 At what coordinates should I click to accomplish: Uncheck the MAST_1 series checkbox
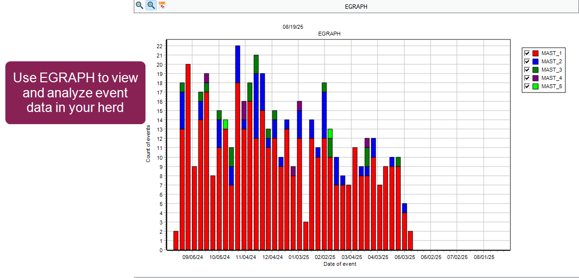[526, 53]
